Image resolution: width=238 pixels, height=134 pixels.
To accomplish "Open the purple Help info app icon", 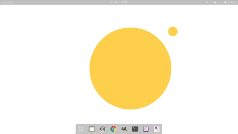I will [x=146, y=129].
